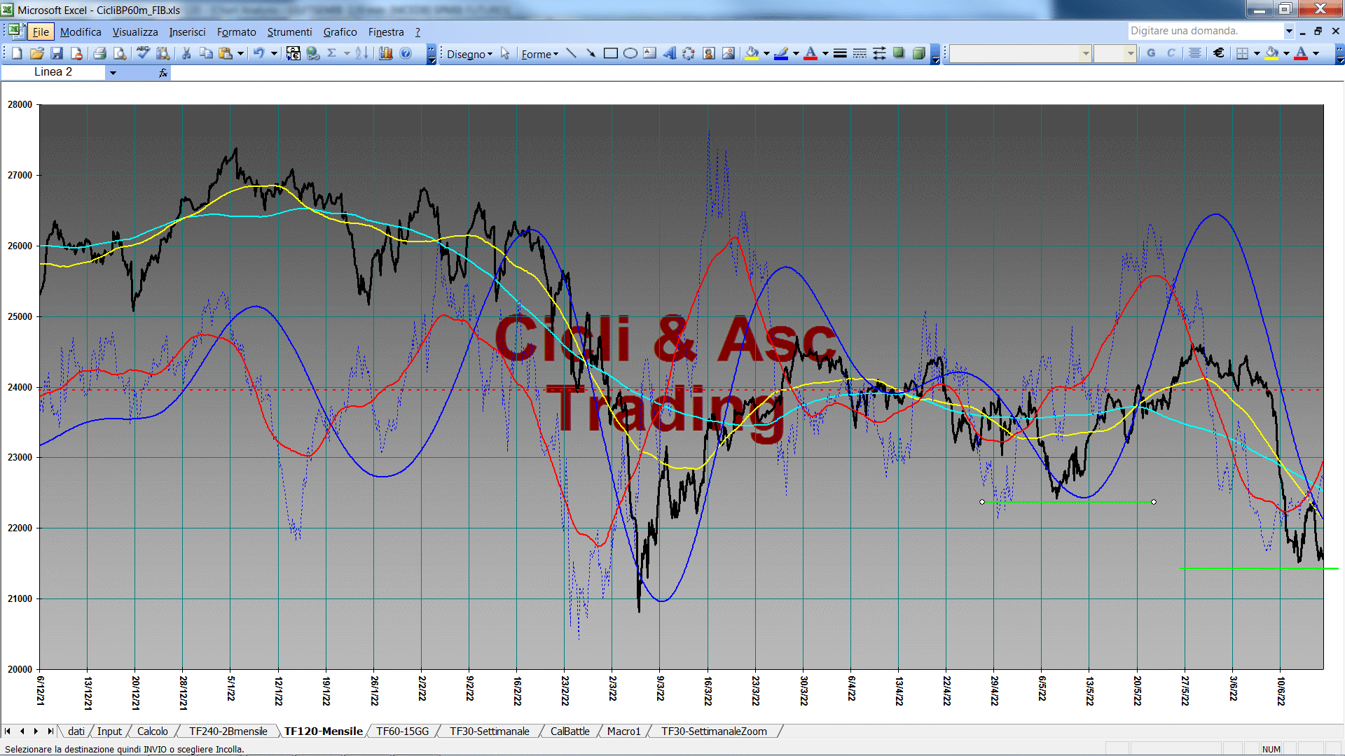Select the Line drawing tool
The height and width of the screenshot is (756, 1345).
pos(571,53)
